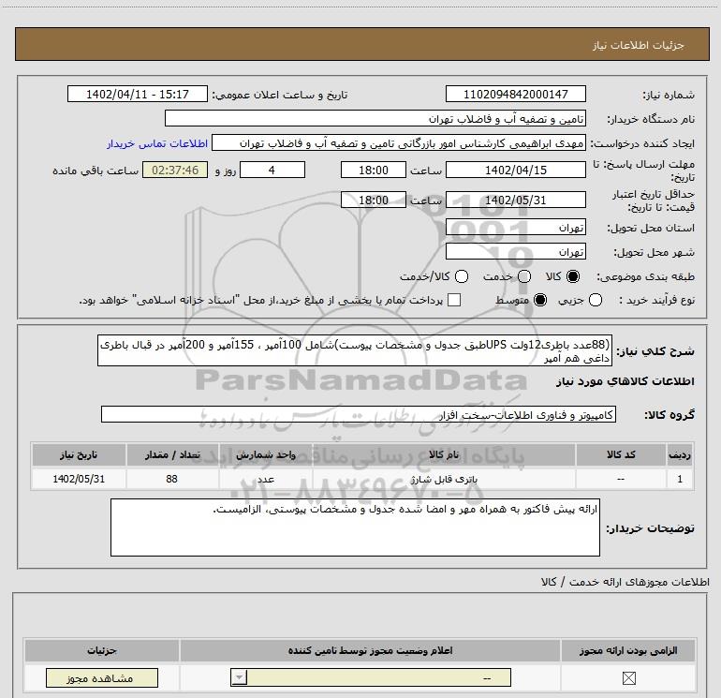The height and width of the screenshot is (698, 721).
Task: Click the table cell باتری قابل شارژ
Action: click(x=444, y=479)
